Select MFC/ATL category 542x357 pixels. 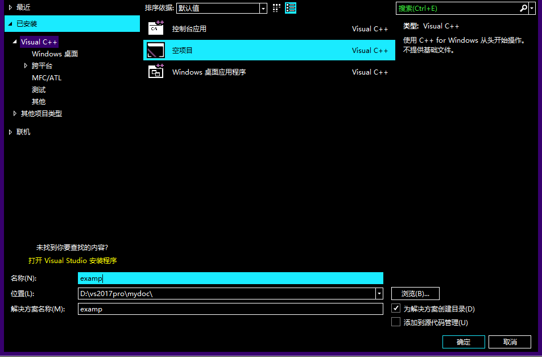[x=47, y=78]
